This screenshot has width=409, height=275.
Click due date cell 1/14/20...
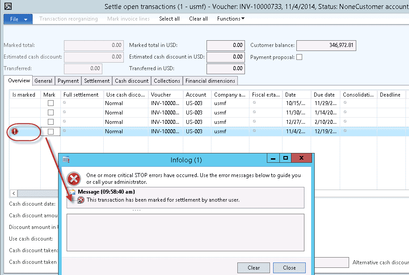tap(325, 112)
